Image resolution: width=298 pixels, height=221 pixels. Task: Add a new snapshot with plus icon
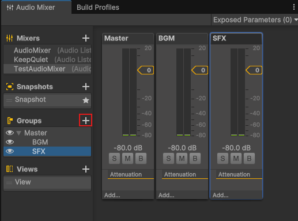86,87
